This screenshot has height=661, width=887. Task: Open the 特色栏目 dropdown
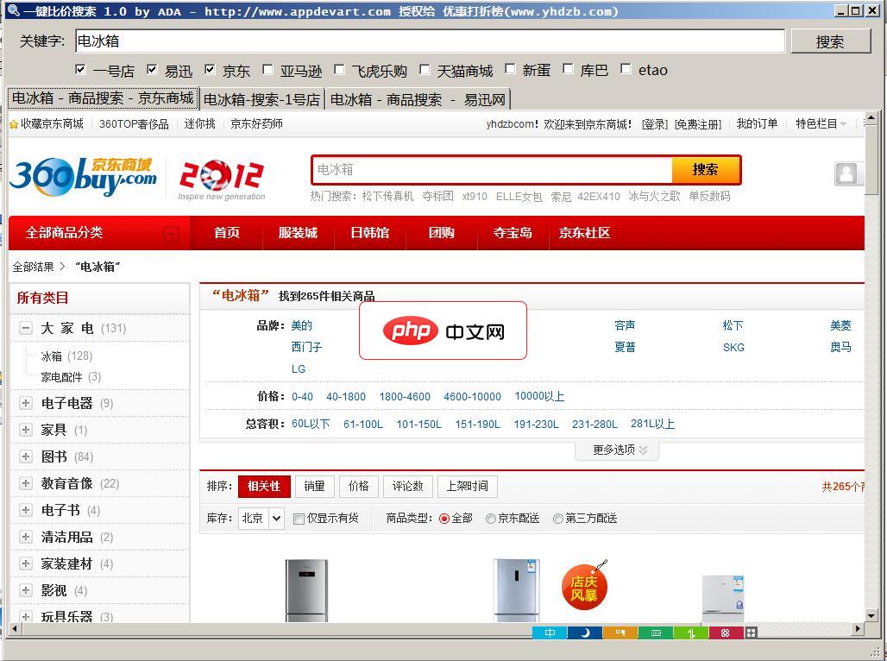click(x=821, y=124)
